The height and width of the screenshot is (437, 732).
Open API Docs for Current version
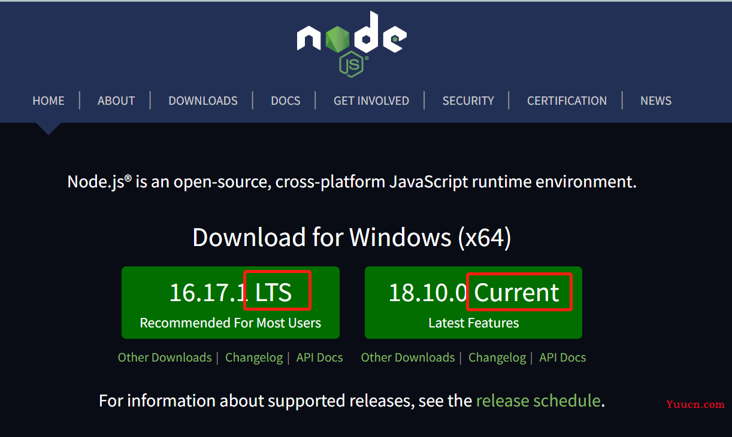click(562, 357)
